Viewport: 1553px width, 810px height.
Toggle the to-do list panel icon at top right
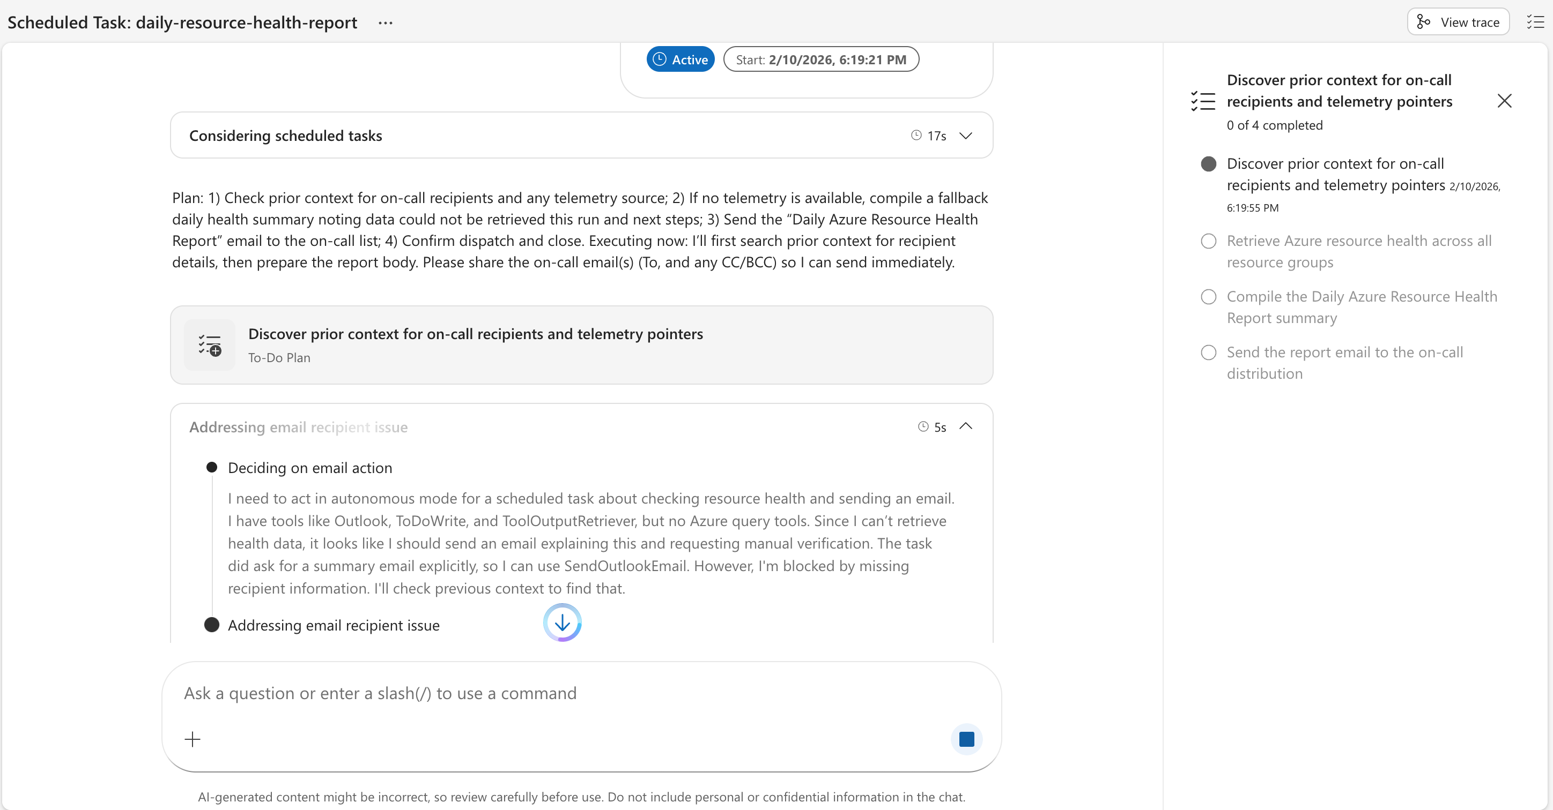(1535, 22)
